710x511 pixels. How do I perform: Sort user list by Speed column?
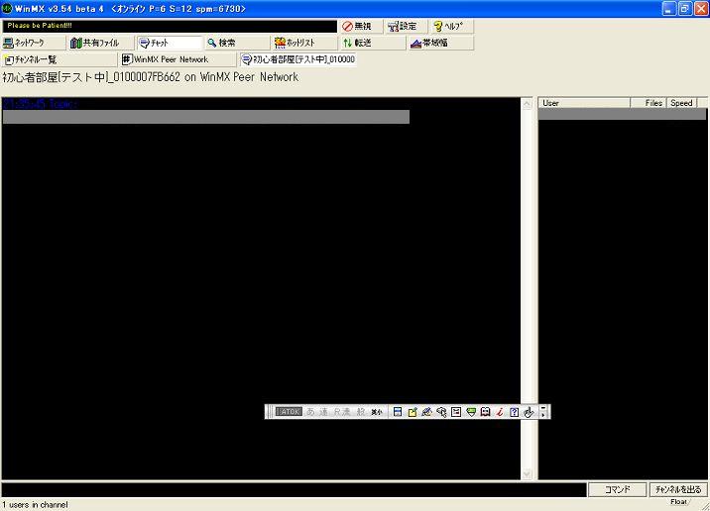coord(681,103)
